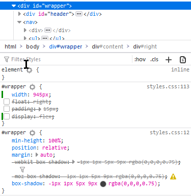
Task: Click ellipsis badge in the ul node
Action: 45,38
